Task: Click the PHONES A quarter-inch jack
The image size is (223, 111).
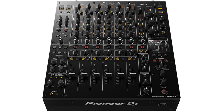Action: (x=51, y=94)
